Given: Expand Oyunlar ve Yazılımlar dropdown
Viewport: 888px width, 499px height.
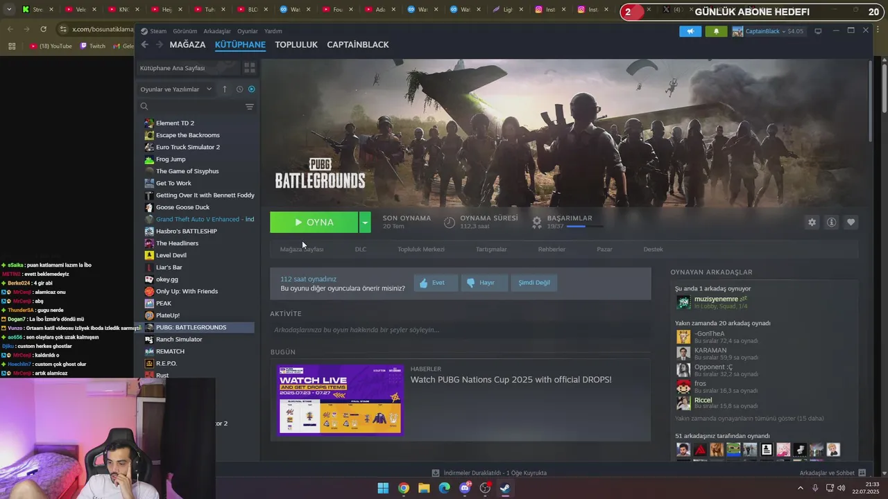Looking at the screenshot, I should (x=176, y=89).
